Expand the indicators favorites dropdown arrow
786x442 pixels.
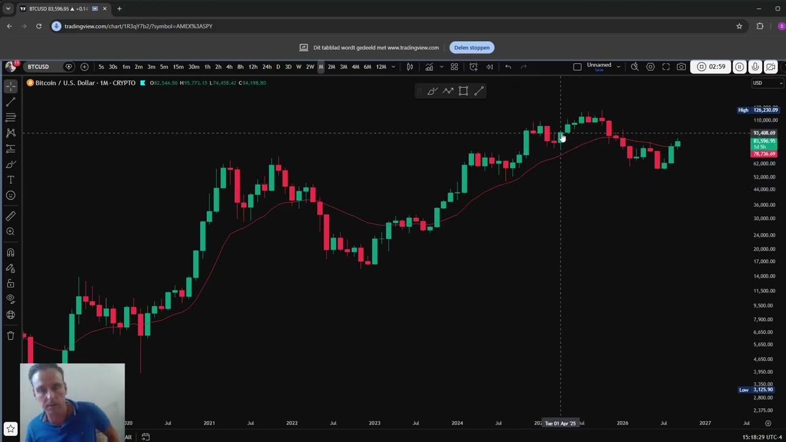coord(441,67)
